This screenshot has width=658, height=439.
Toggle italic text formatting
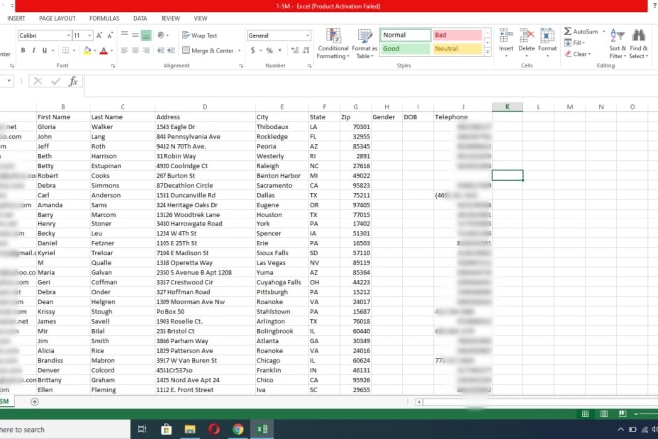[x=35, y=50]
